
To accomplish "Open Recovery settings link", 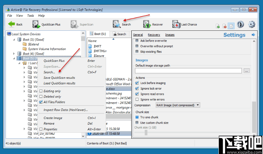I will click(154, 35).
